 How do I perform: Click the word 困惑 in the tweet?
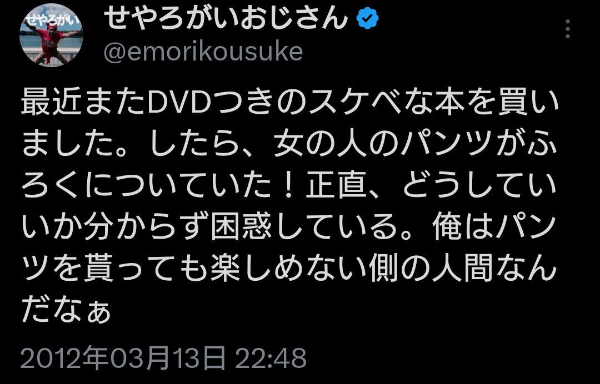[242, 228]
